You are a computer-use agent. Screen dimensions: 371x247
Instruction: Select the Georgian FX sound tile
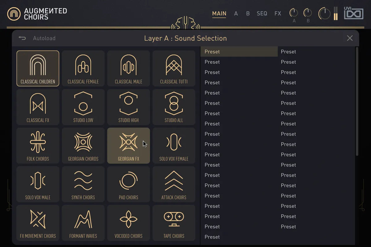point(129,145)
